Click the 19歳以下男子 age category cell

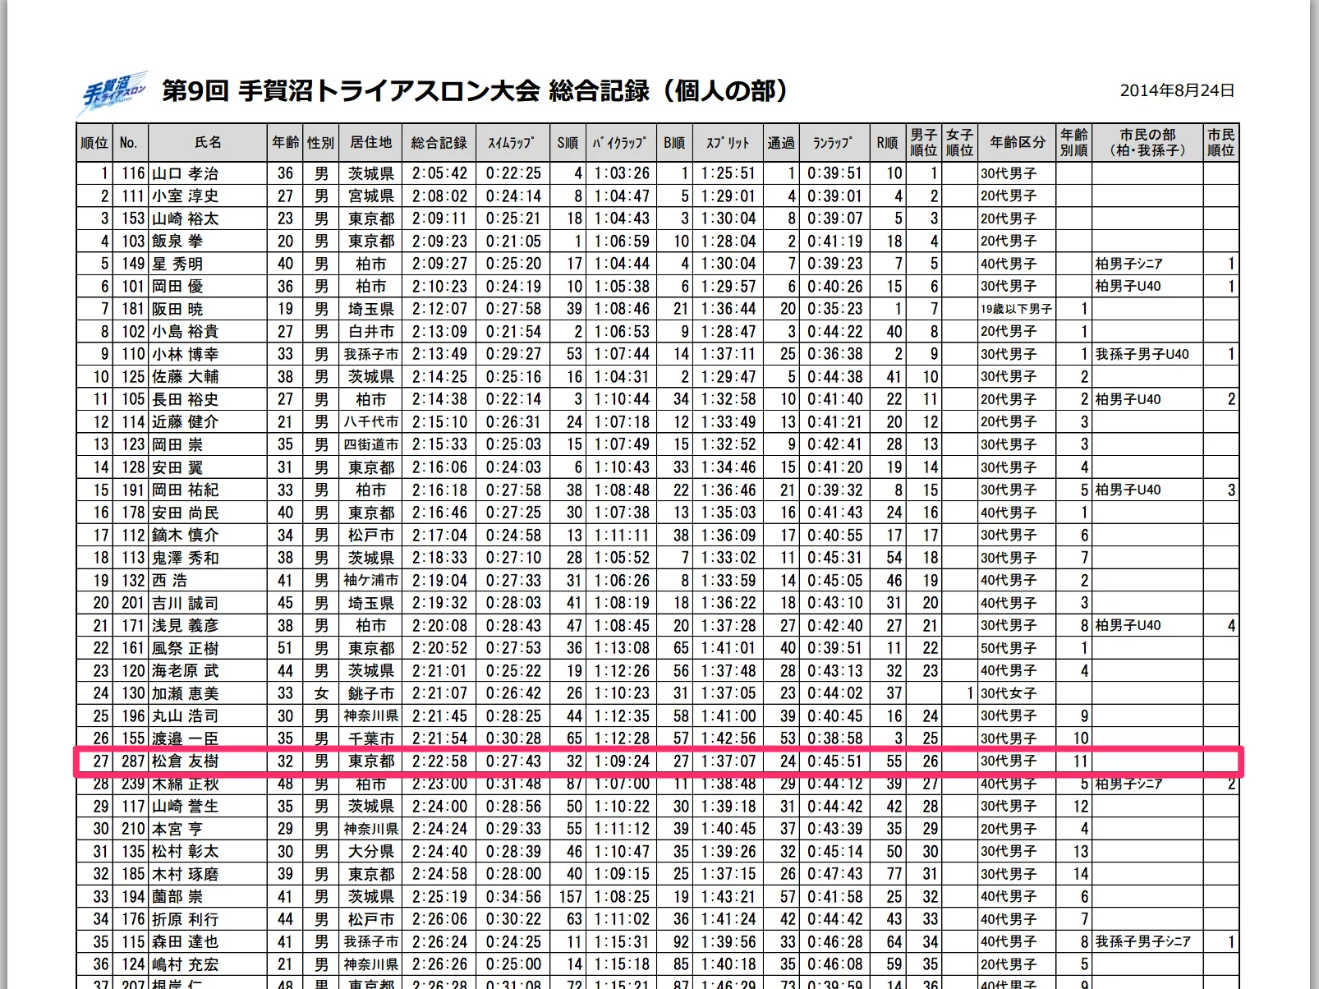pos(1015,309)
